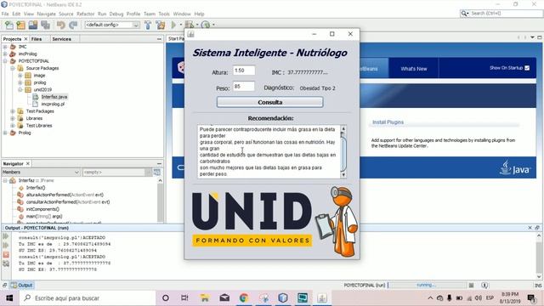Click the New File toolbar icon
The image size is (544, 306).
pyautogui.click(x=9, y=25)
